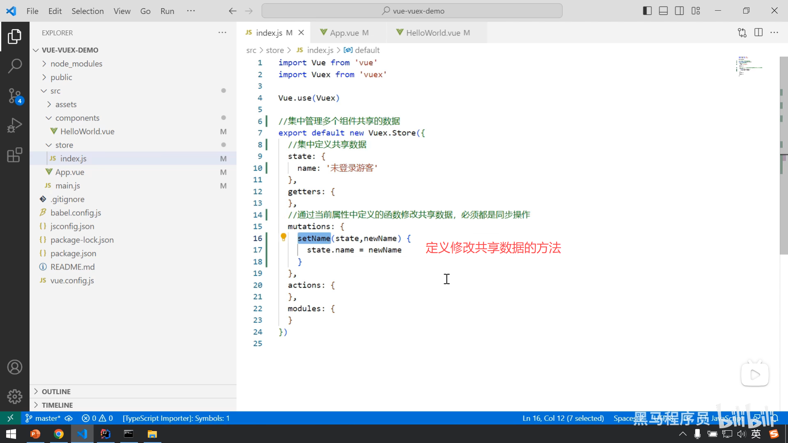This screenshot has height=443, width=788.
Task: Open the Manage gear settings icon
Action: point(15,396)
